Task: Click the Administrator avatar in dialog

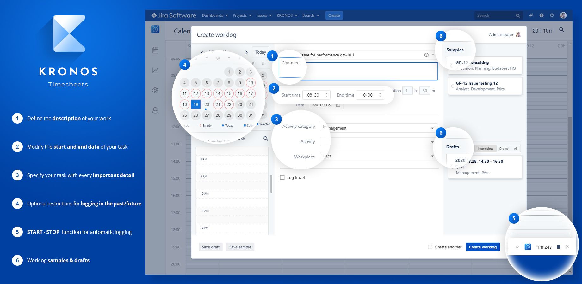Action: [x=518, y=34]
